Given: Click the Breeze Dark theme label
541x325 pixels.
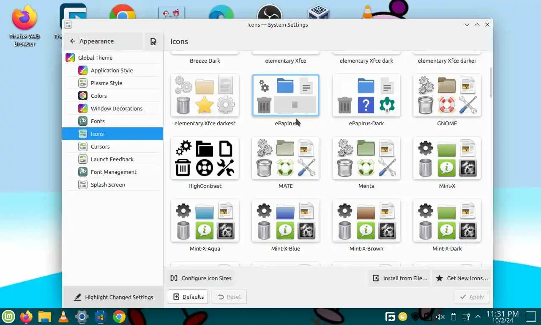Looking at the screenshot, I should 205,61.
